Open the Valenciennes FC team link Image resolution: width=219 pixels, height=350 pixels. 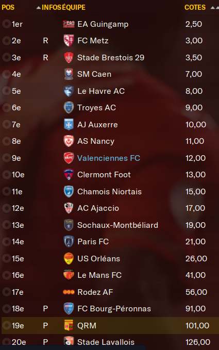(109, 158)
